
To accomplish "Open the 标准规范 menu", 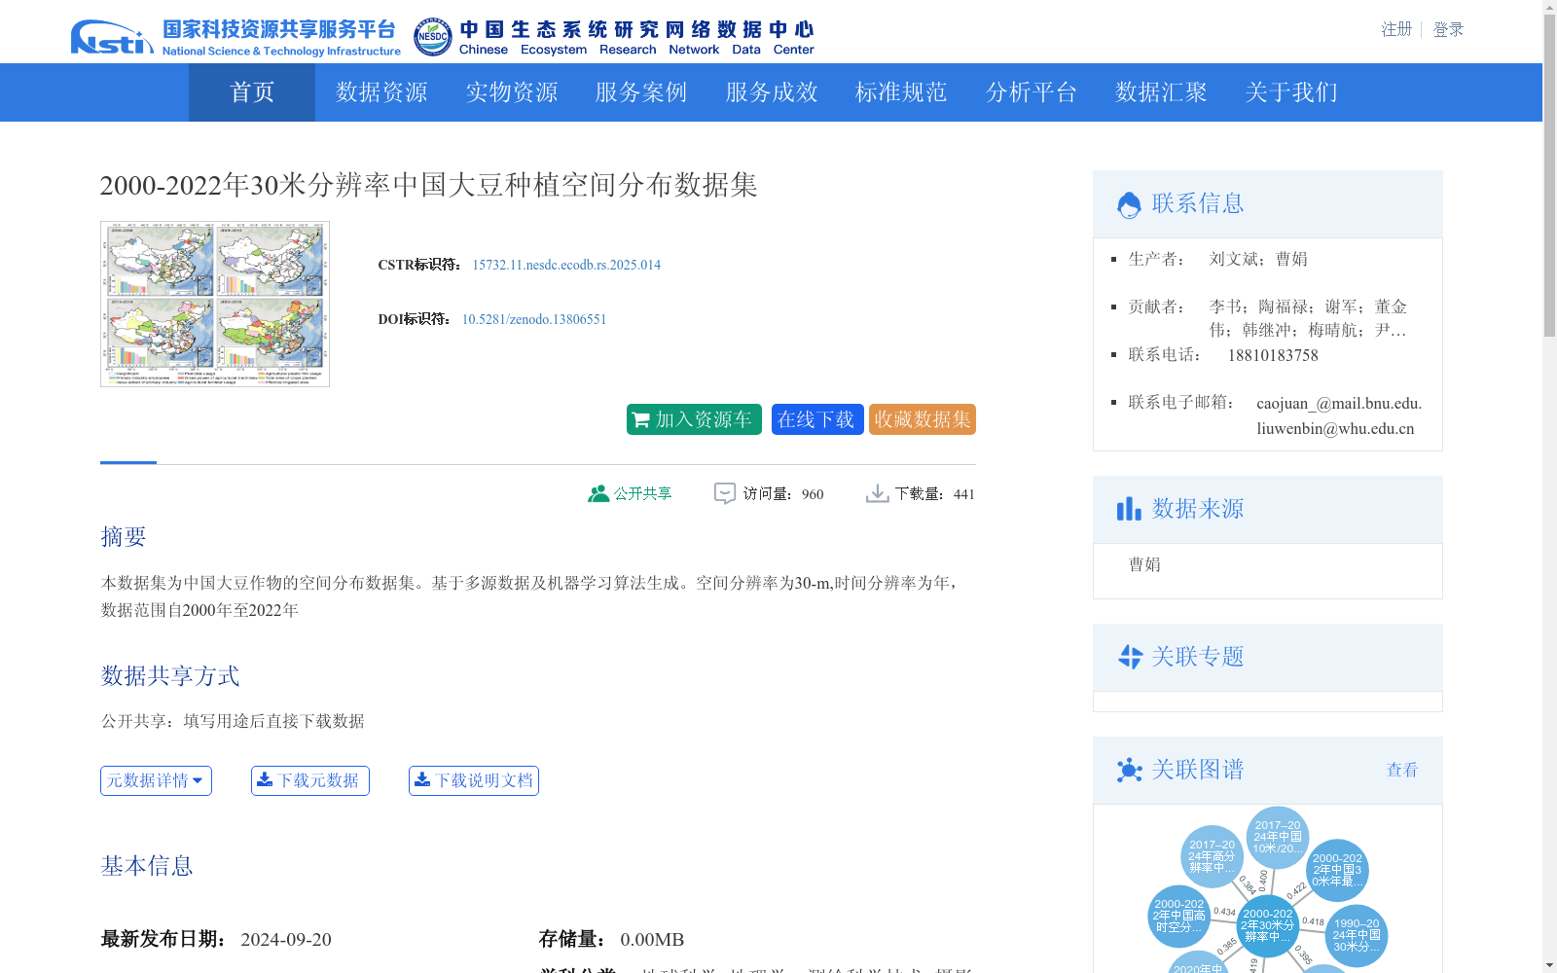I will [x=901, y=92].
